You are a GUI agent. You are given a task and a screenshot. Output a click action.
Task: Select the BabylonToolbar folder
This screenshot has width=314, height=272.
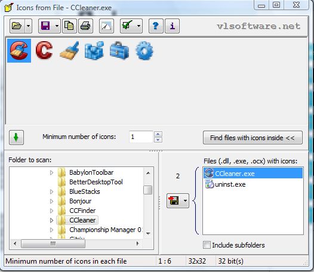pyautogui.click(x=91, y=172)
